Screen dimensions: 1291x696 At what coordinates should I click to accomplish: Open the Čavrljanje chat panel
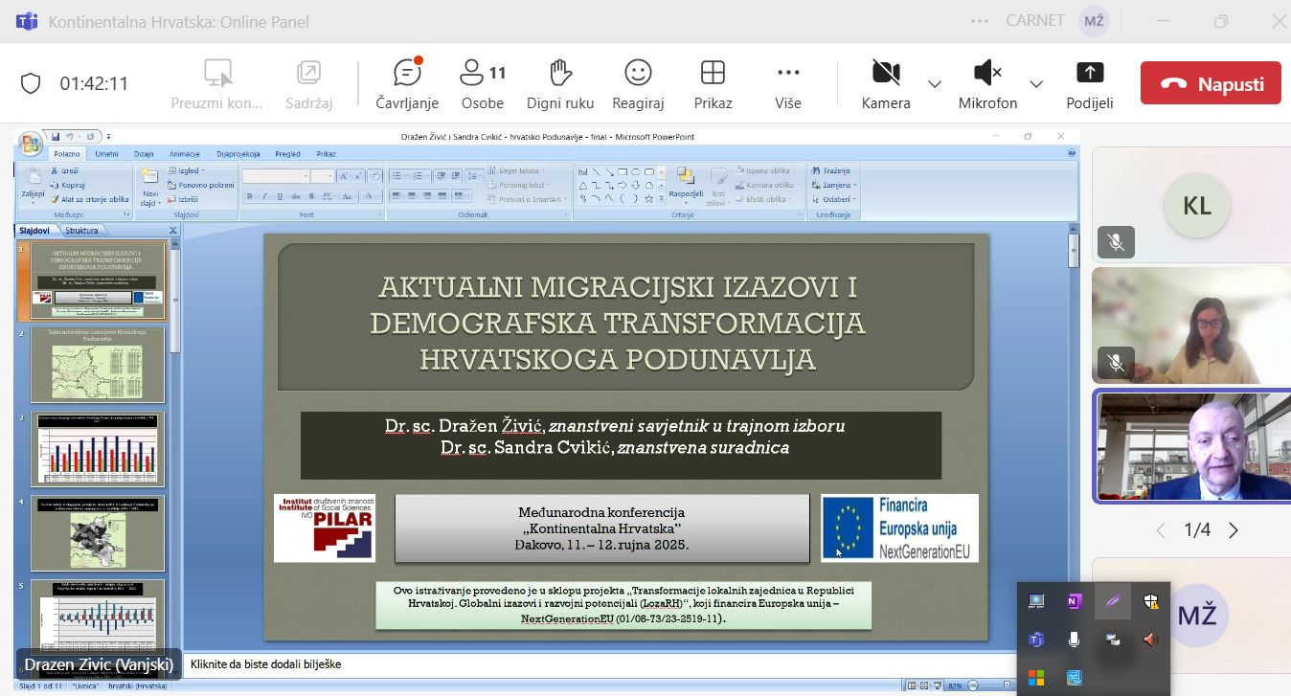[407, 83]
